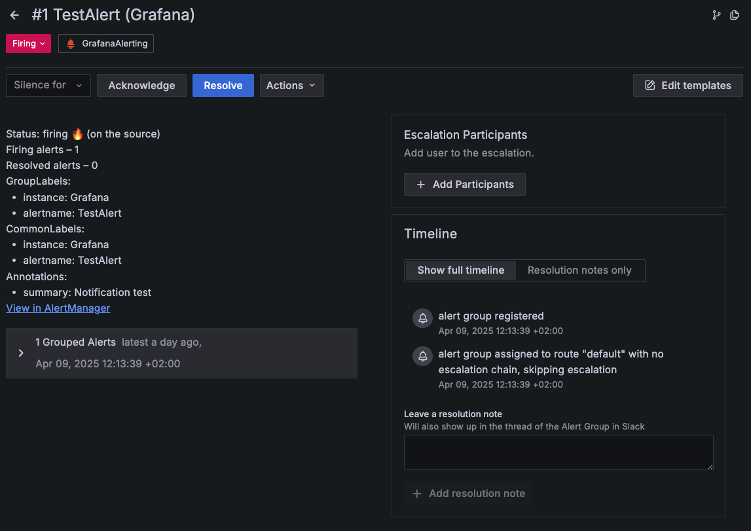The width and height of the screenshot is (751, 531).
Task: Click the bell icon next to 'alert group registered'
Action: (422, 318)
